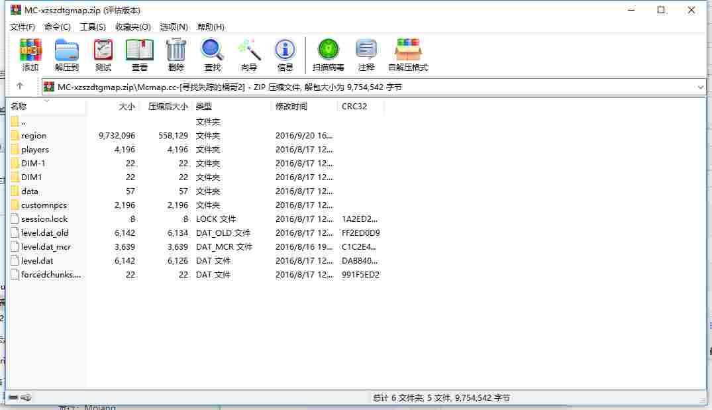The width and height of the screenshot is (712, 410).
Task: Launch the 向导 (Wizard) wand icon
Action: click(x=249, y=50)
